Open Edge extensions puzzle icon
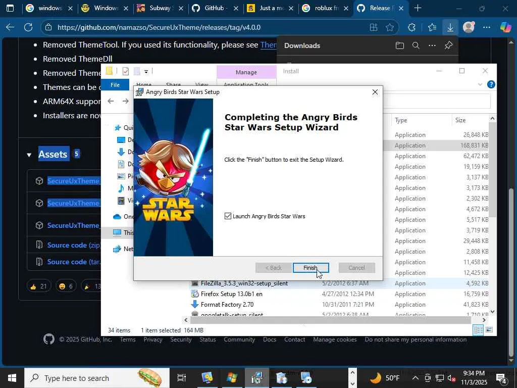The width and height of the screenshot is (517, 388). [x=411, y=27]
